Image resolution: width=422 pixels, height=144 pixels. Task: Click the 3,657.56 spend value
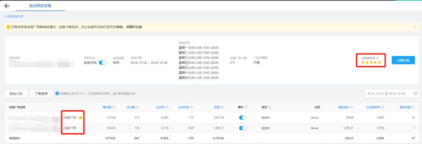point(218,117)
